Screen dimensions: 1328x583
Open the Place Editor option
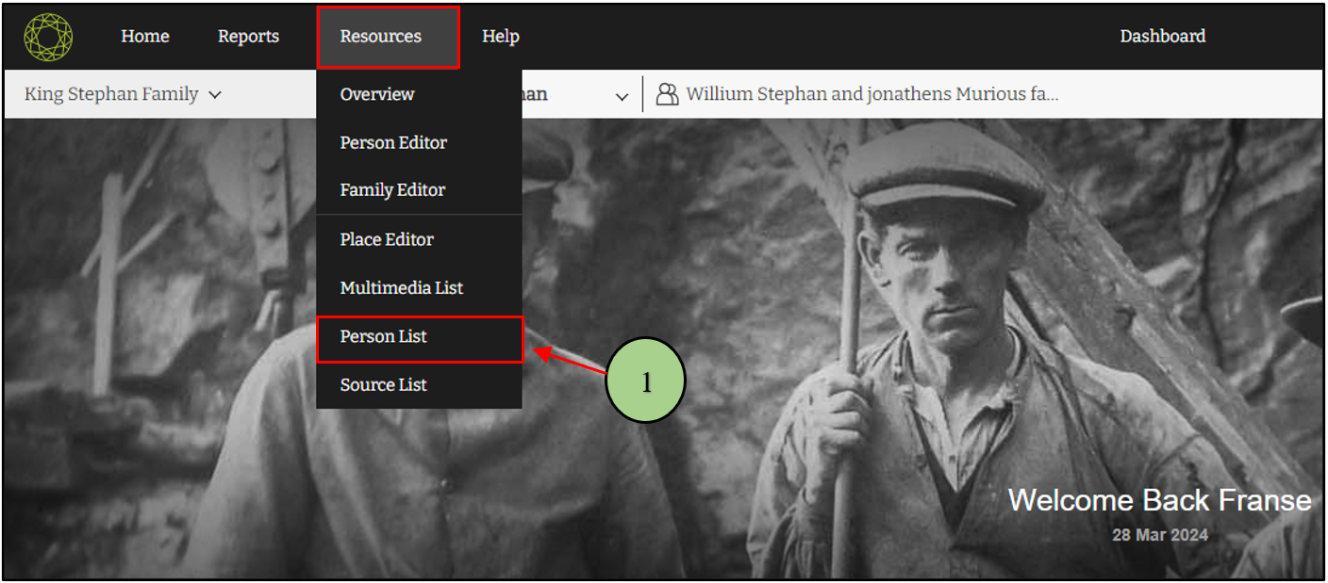click(387, 239)
